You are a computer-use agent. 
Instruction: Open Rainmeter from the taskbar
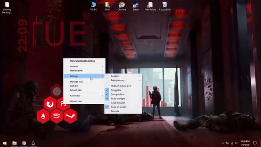click(33, 143)
